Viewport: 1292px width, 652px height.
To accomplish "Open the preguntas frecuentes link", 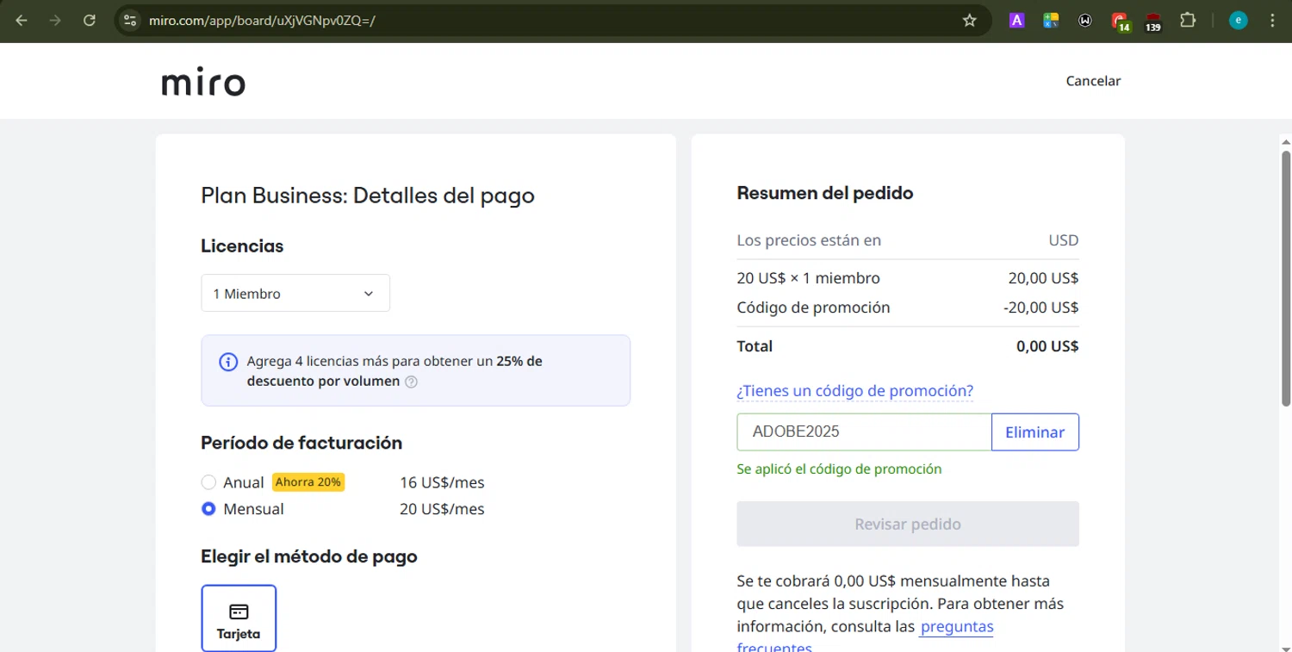I will click(956, 627).
